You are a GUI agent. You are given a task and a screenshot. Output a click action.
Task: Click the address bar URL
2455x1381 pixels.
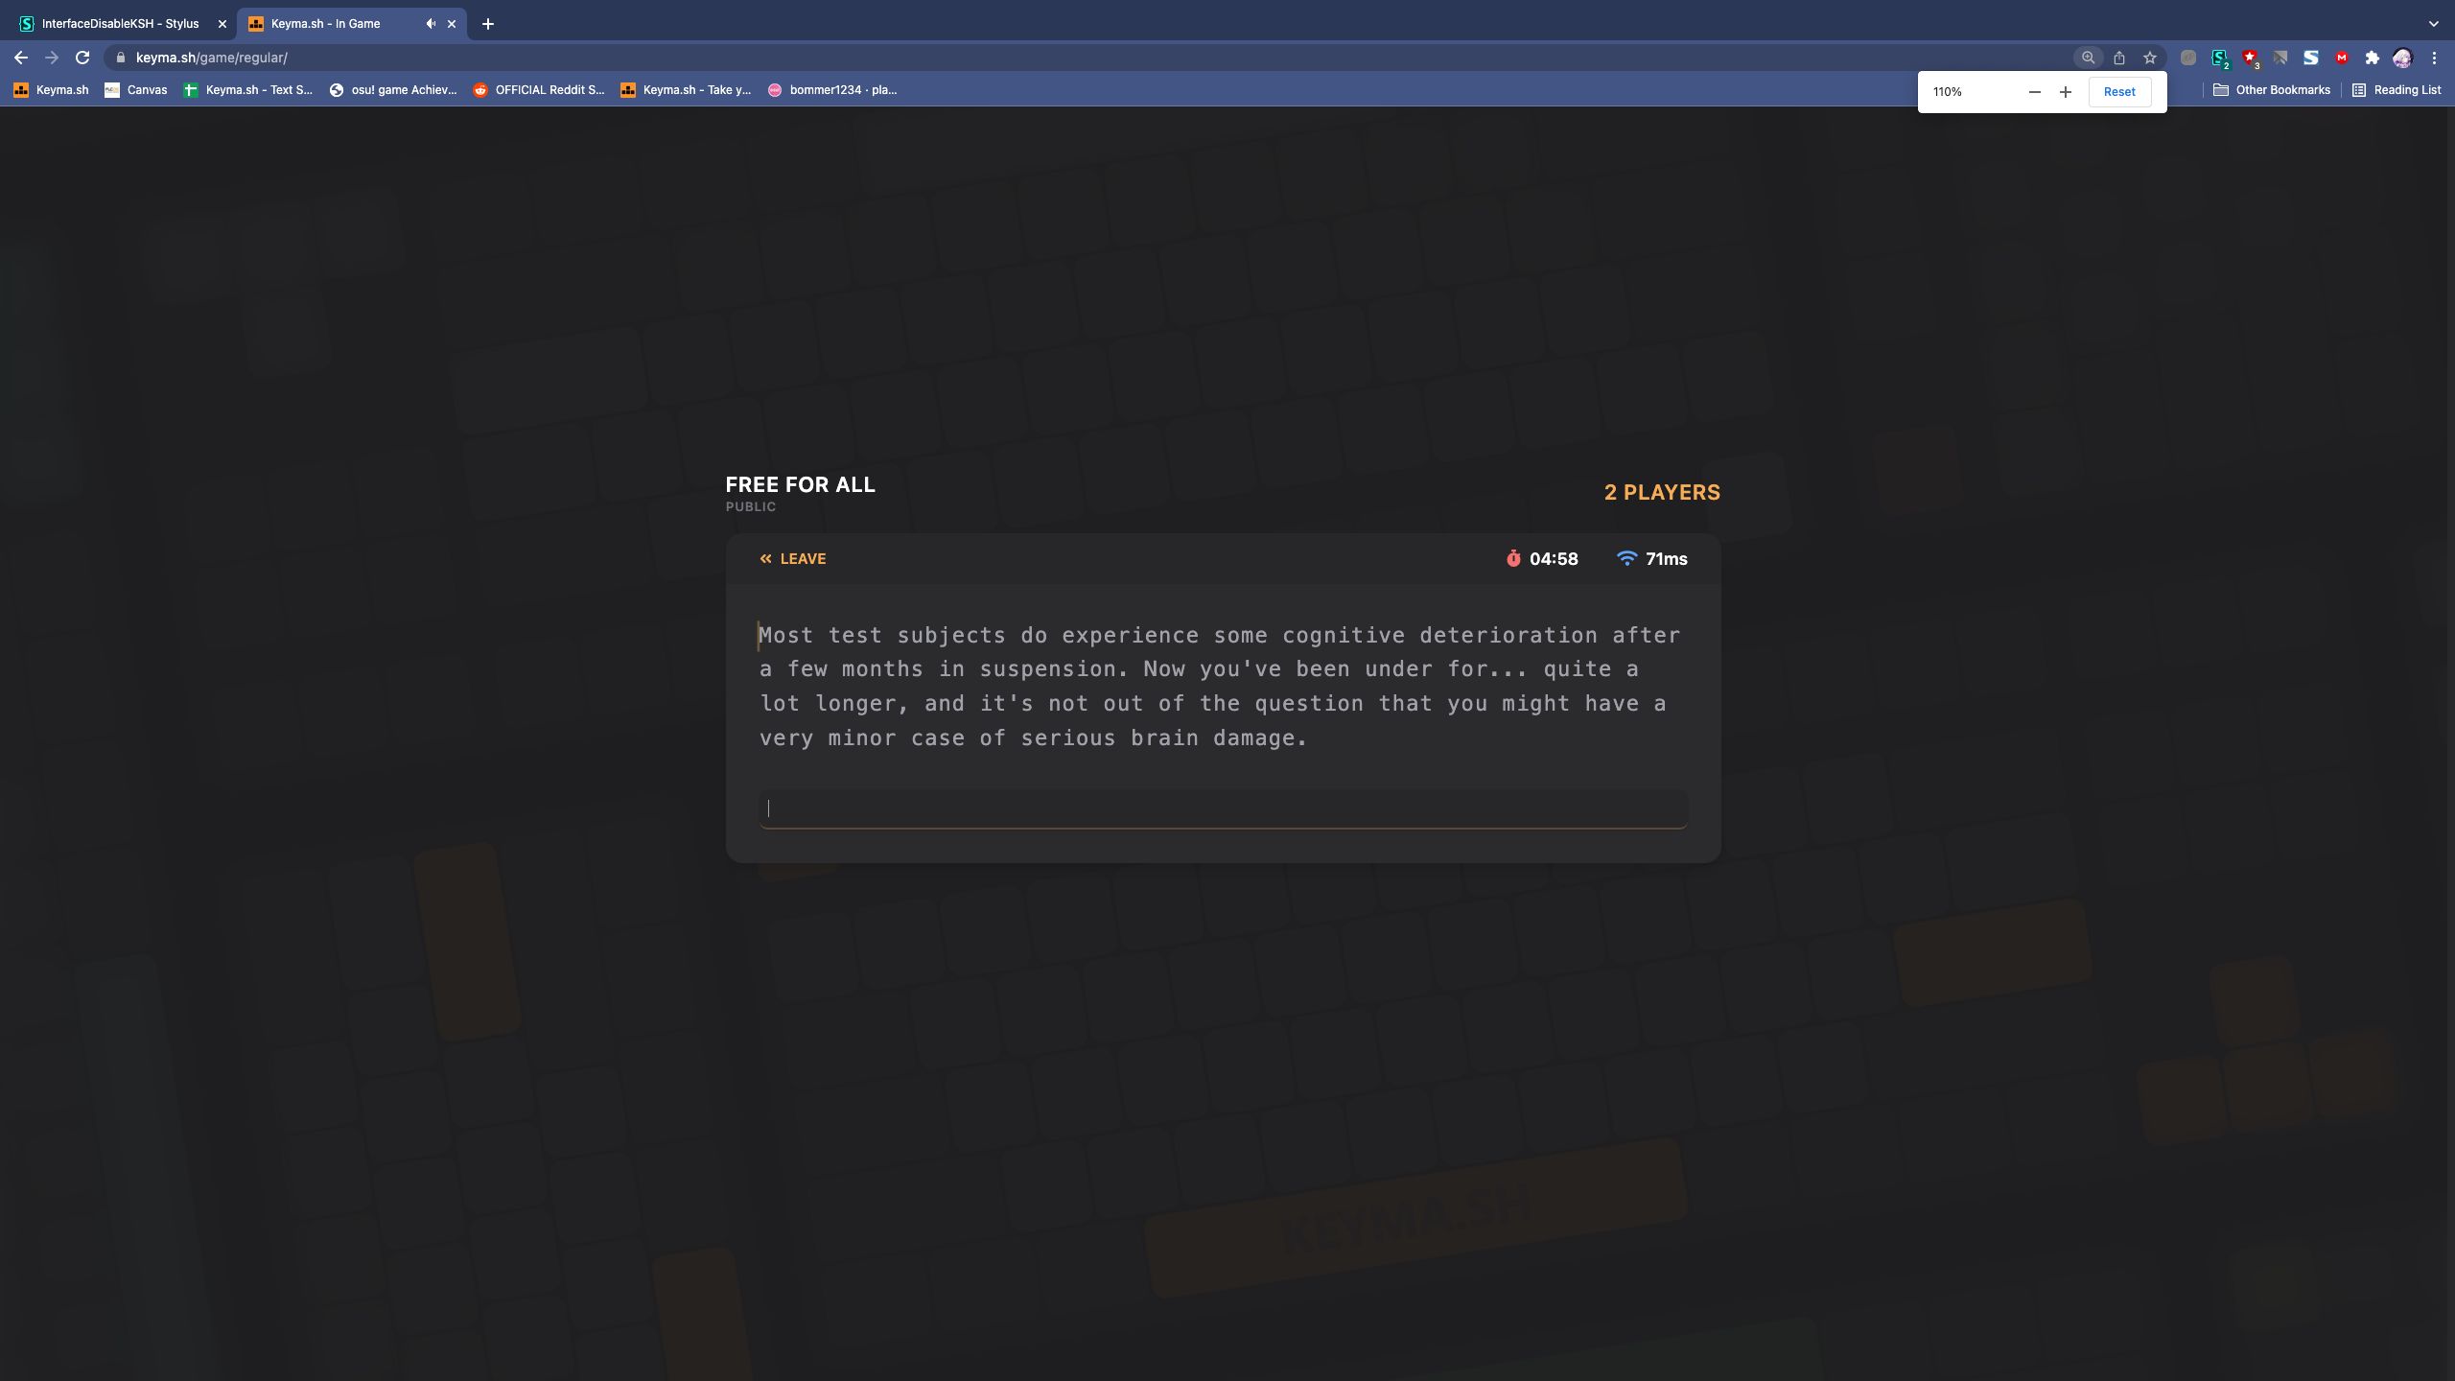(212, 58)
